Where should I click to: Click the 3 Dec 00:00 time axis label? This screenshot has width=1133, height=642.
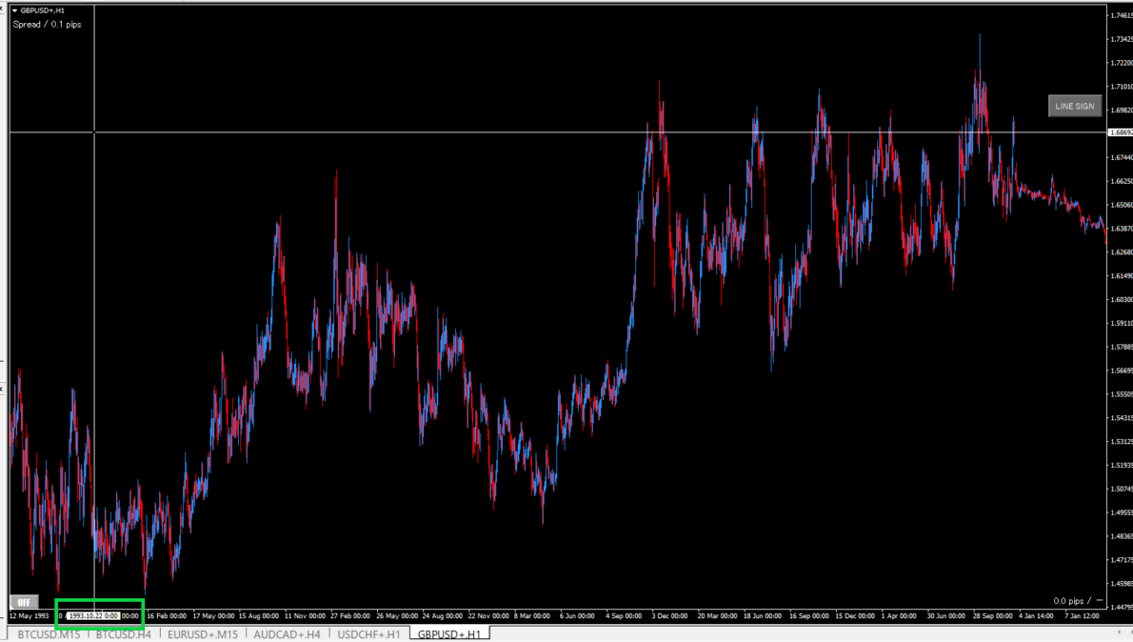pos(670,616)
